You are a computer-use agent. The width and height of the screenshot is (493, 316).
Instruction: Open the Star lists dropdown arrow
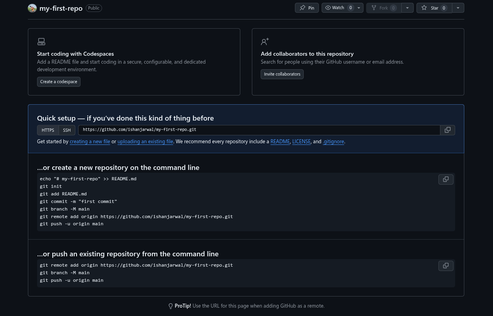tap(458, 8)
